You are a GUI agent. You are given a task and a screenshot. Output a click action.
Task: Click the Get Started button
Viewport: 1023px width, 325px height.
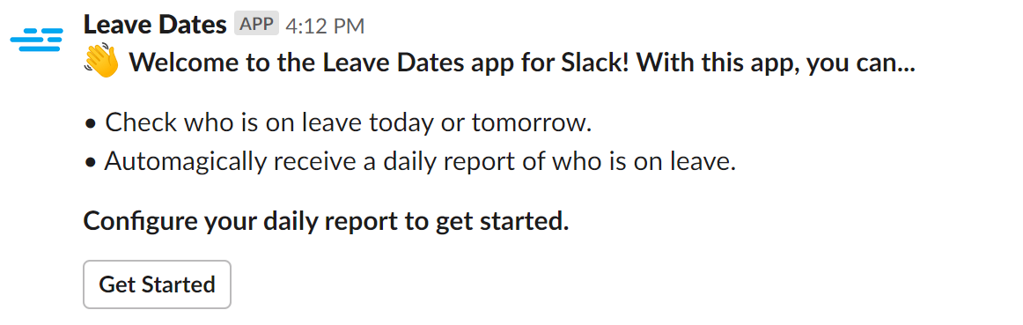click(x=158, y=284)
